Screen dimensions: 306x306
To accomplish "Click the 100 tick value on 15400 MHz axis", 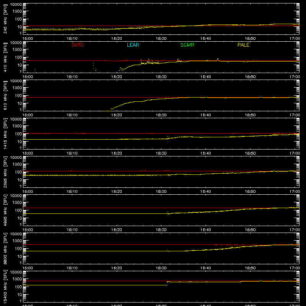I will click(x=18, y=286).
